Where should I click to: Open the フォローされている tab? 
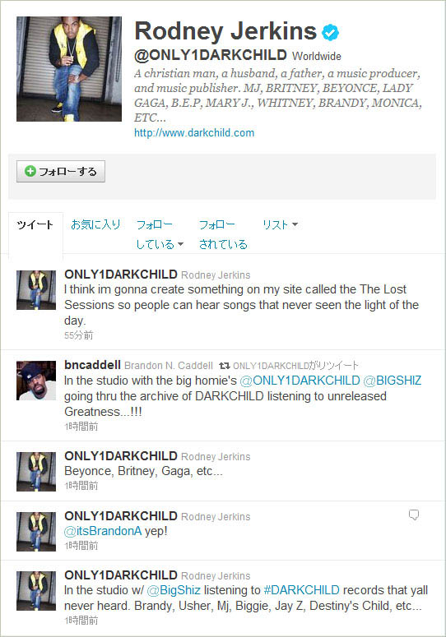point(223,234)
